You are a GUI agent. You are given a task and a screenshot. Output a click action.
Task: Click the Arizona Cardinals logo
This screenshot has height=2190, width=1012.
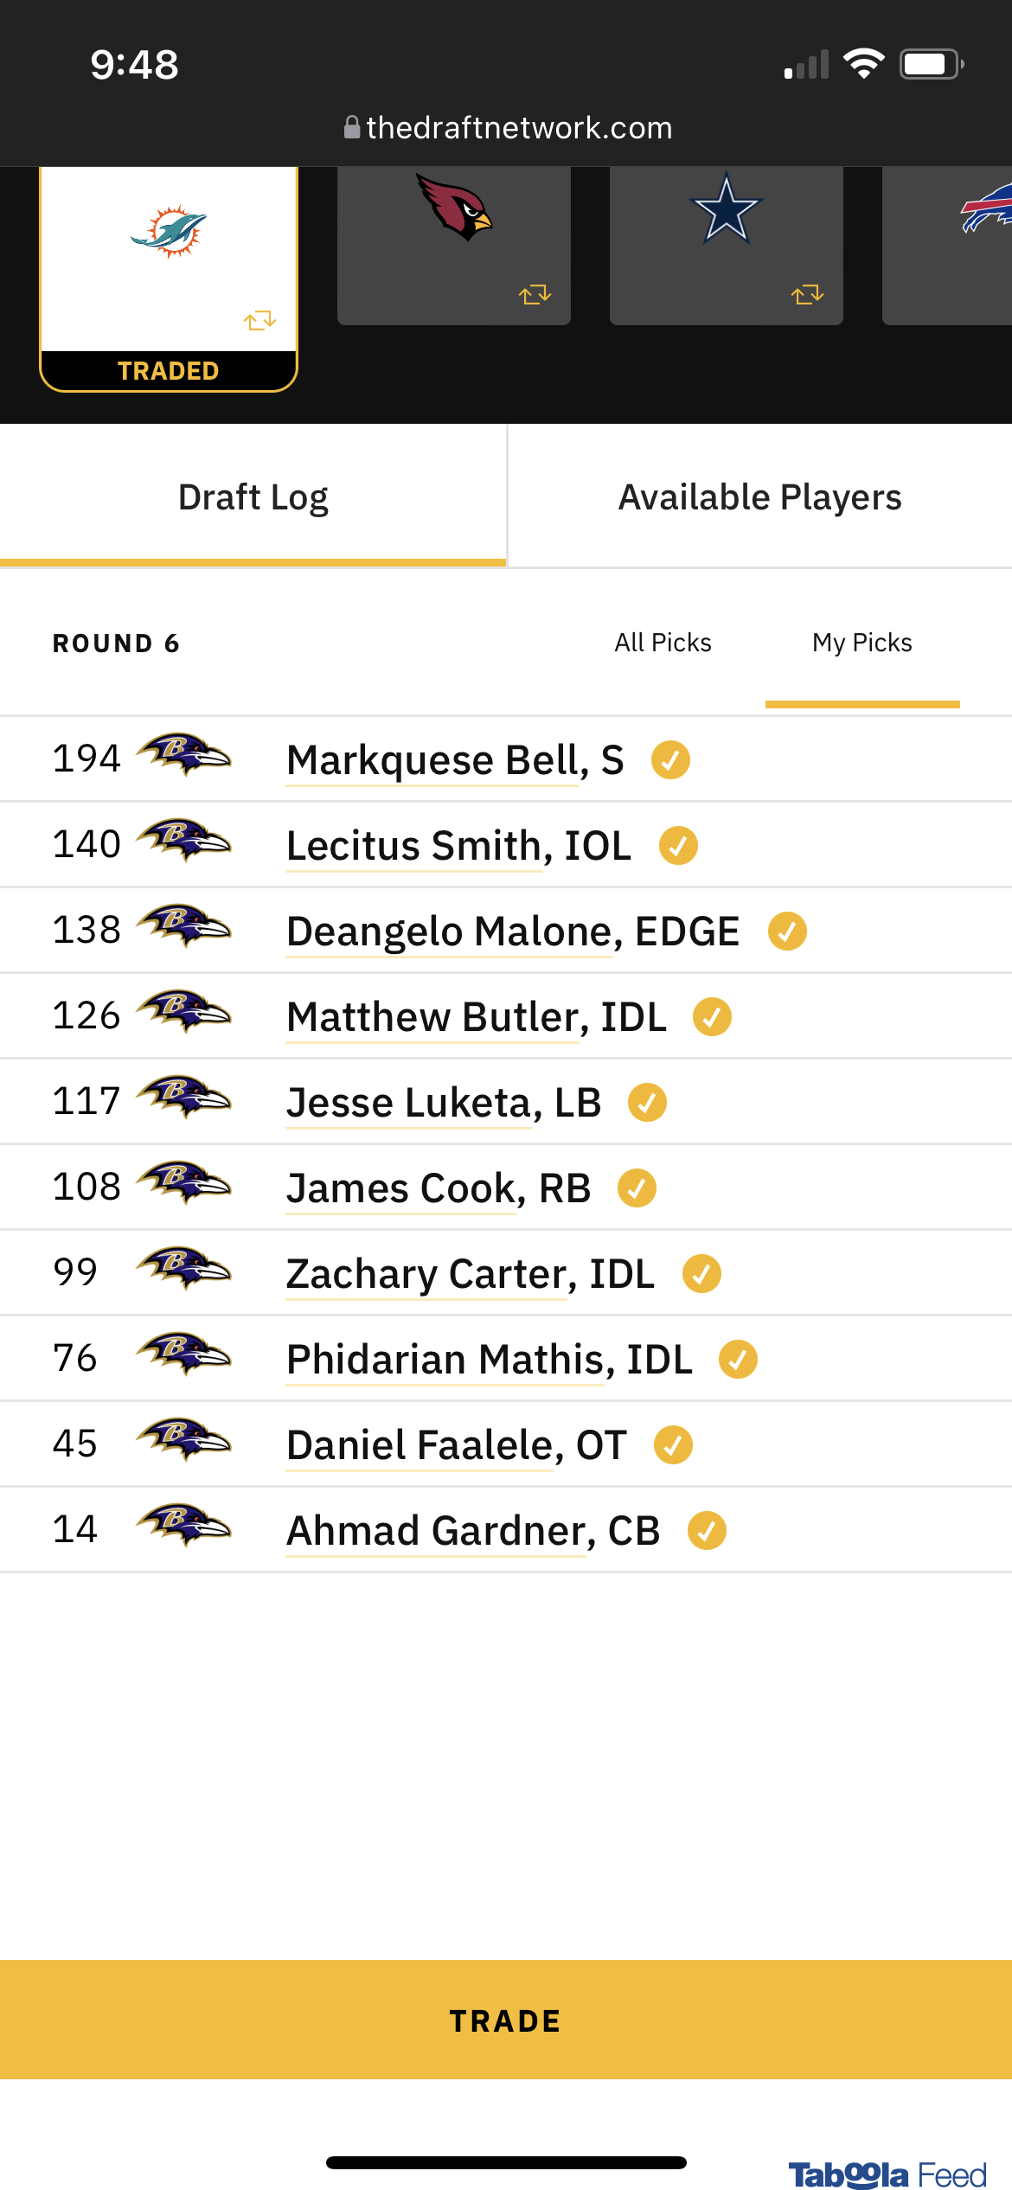pos(453,208)
